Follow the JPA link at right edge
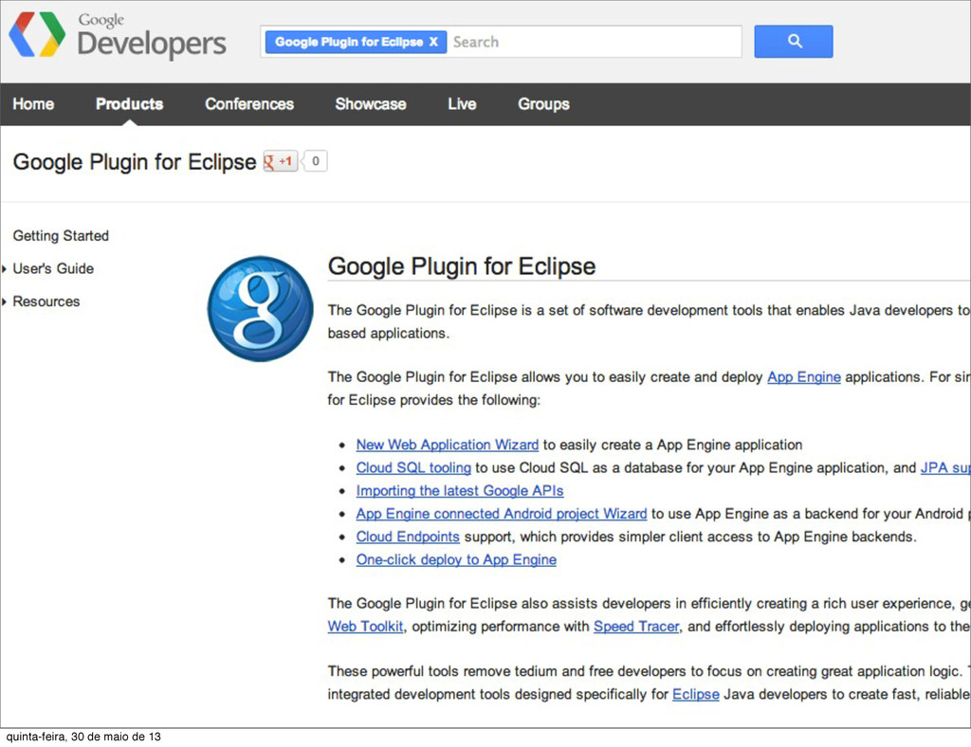The width and height of the screenshot is (971, 747). coord(945,467)
